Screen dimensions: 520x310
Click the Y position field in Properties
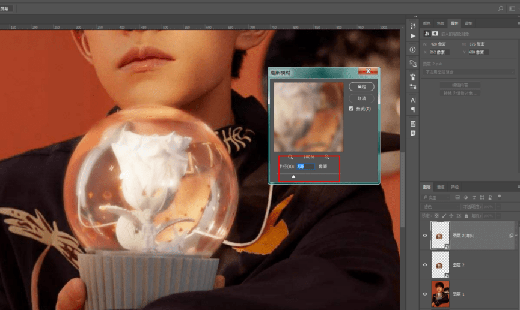[478, 52]
